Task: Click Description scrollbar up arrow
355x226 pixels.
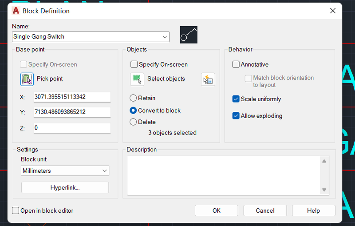Action: (x=324, y=161)
